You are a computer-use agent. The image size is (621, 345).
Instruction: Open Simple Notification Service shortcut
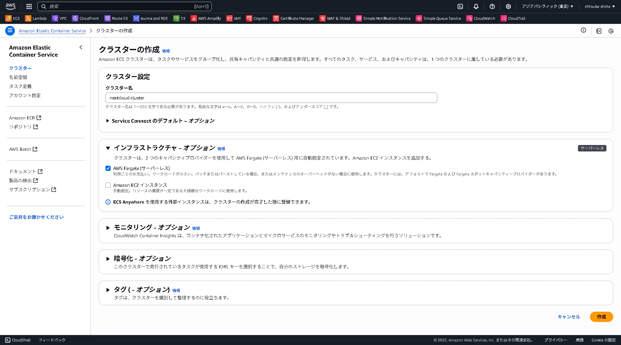click(383, 18)
